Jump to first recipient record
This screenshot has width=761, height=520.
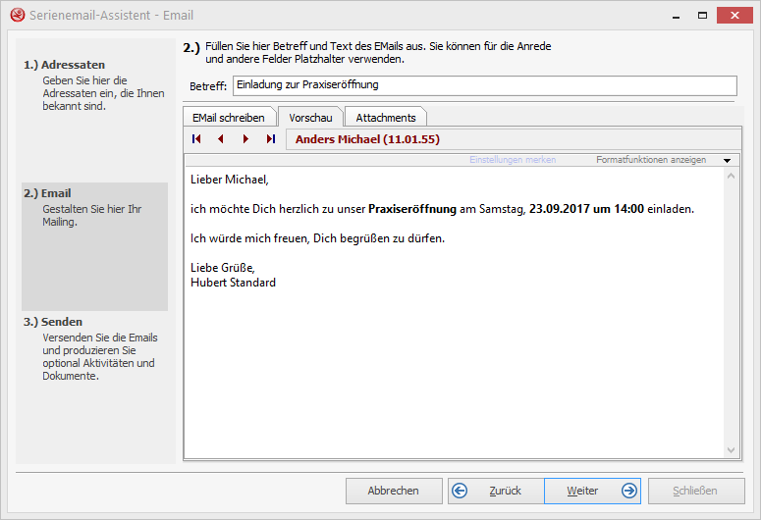pos(196,139)
